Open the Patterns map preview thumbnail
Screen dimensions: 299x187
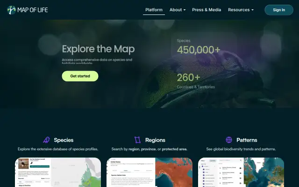click(x=241, y=173)
